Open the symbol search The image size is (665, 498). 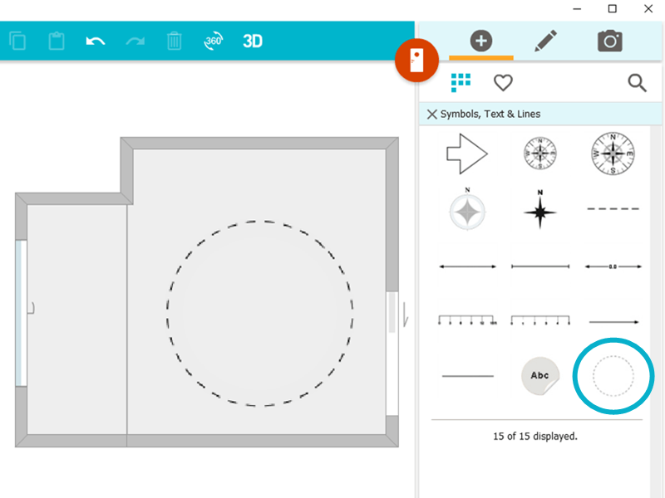tap(637, 83)
